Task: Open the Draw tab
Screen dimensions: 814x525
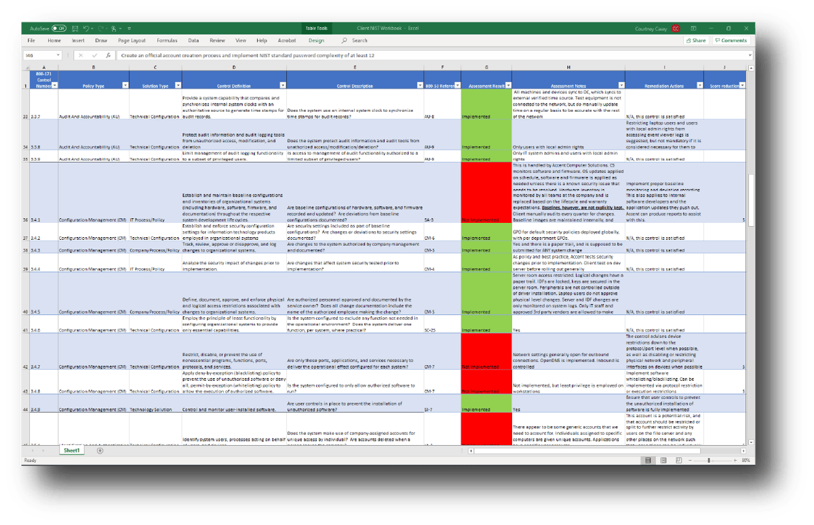Action: point(101,41)
